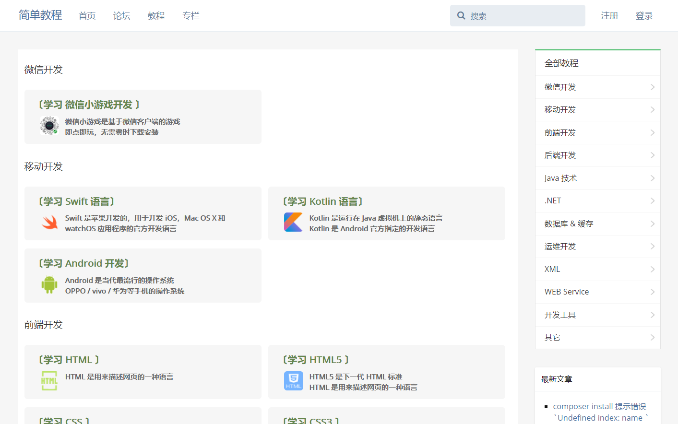Open the 教程 nav item
678x424 pixels.
156,16
